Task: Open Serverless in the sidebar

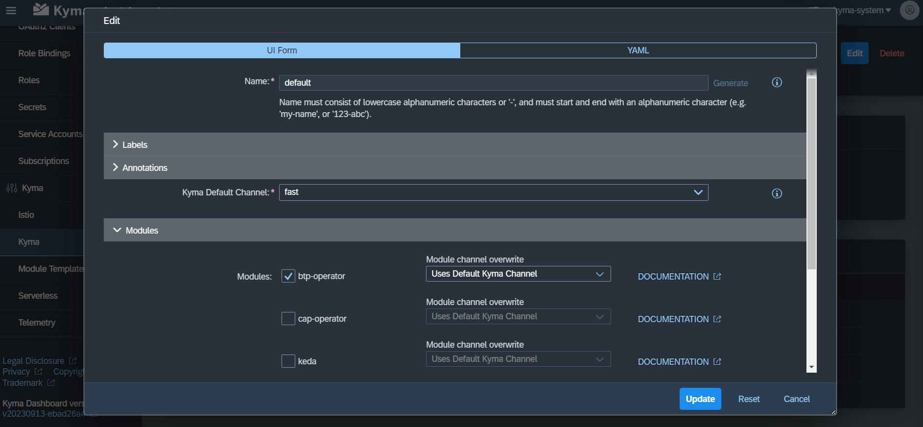Action: (x=38, y=296)
